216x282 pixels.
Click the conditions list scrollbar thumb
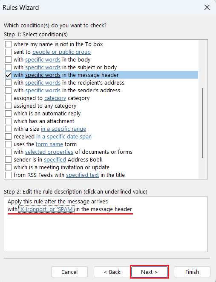point(203,123)
